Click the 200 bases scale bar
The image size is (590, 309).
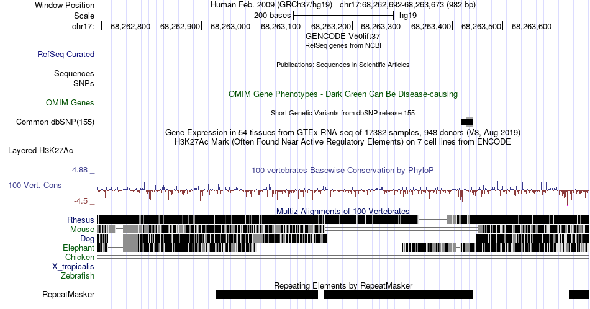tap(343, 16)
